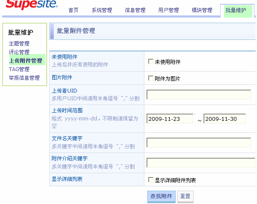The height and width of the screenshot is (204, 257).
Task: Select the 模块管理 tab
Action: 202,10
